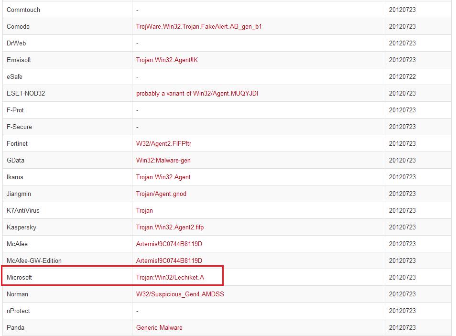Screen dimensions: 456x336
Task: Click the Panda row date 20120723
Action: 402,327
